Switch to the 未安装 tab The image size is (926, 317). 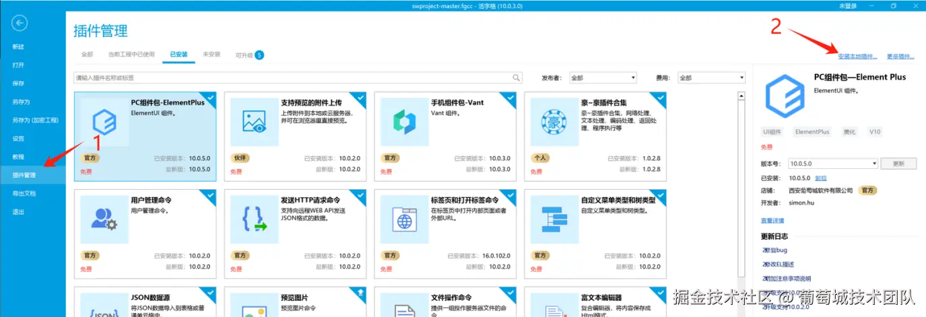click(211, 55)
